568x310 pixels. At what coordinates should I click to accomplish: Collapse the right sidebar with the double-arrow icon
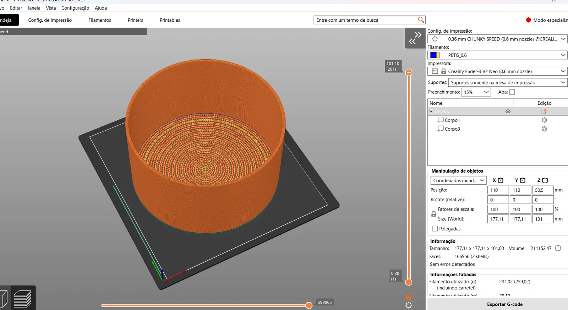coord(415,38)
